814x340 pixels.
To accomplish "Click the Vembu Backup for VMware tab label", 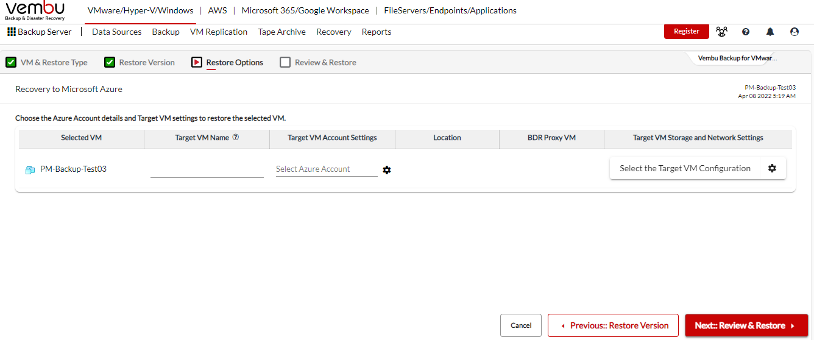I will click(738, 58).
